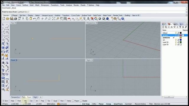The width and height of the screenshot is (189, 106).
Task: Click the Record History status bar button
Action: coord(140,104)
